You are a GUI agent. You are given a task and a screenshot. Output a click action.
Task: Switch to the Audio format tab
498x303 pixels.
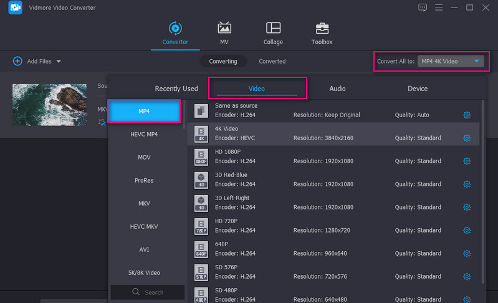337,89
